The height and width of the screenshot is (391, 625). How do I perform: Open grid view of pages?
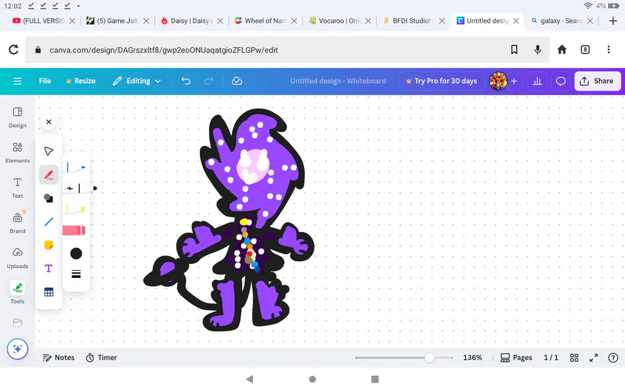click(x=574, y=358)
